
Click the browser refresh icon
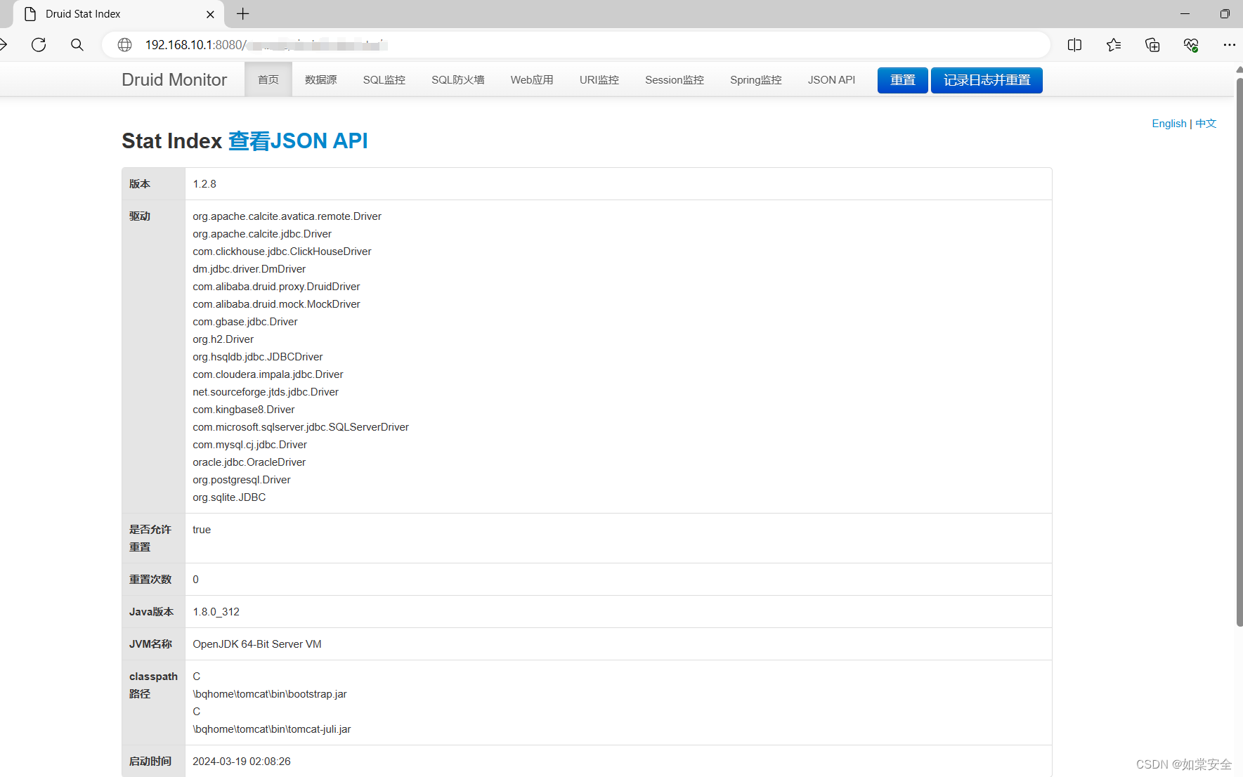[x=39, y=45]
